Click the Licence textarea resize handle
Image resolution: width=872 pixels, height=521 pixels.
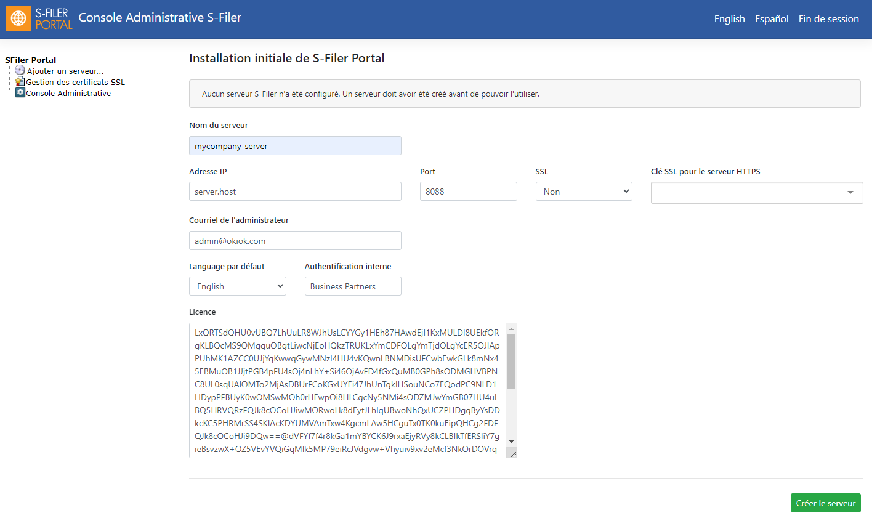512,453
